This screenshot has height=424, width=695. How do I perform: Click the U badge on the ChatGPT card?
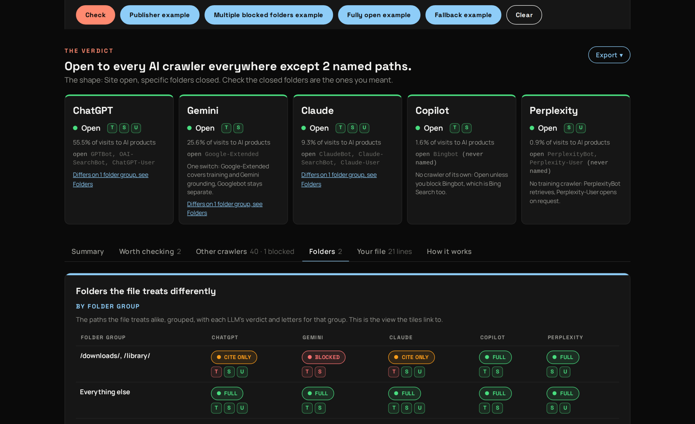pyautogui.click(x=136, y=128)
